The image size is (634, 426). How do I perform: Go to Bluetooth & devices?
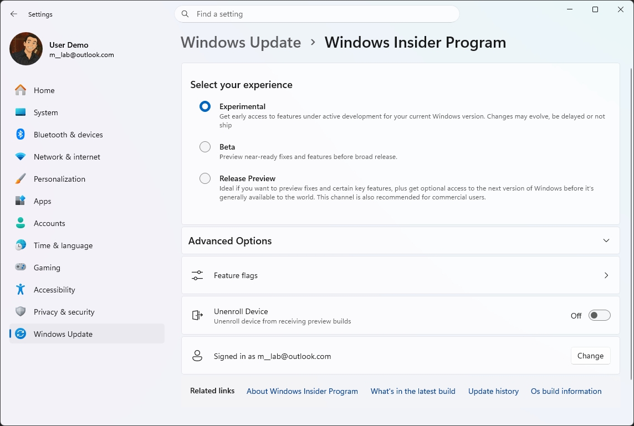click(87, 135)
